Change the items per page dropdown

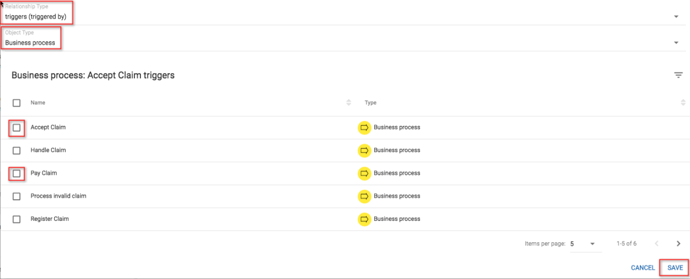pyautogui.click(x=585, y=244)
